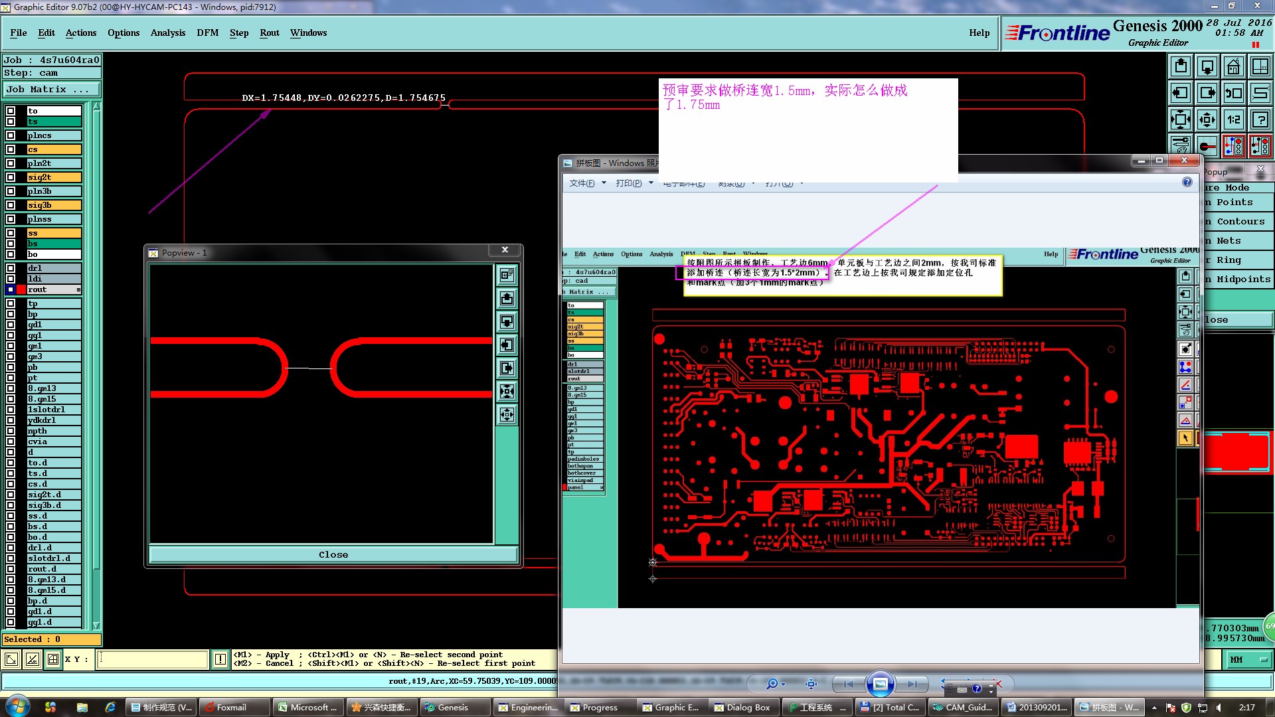Screen dimensions: 1275x717
Task: Open the Analysis menu
Action: point(167,33)
